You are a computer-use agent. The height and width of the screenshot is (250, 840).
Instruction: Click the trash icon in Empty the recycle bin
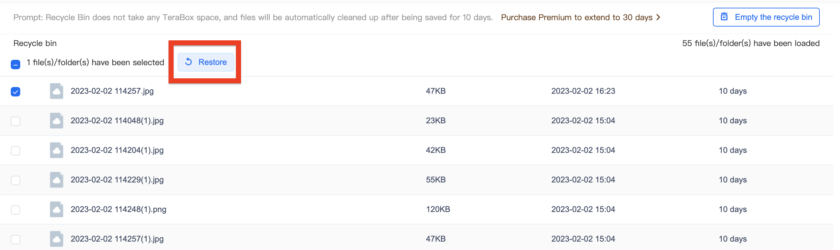click(724, 16)
